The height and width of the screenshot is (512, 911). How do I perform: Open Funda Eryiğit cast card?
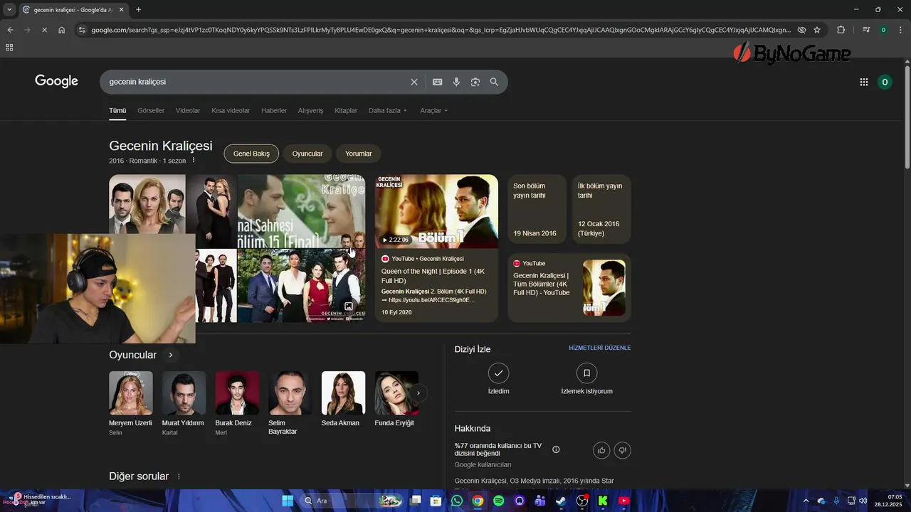click(x=396, y=399)
